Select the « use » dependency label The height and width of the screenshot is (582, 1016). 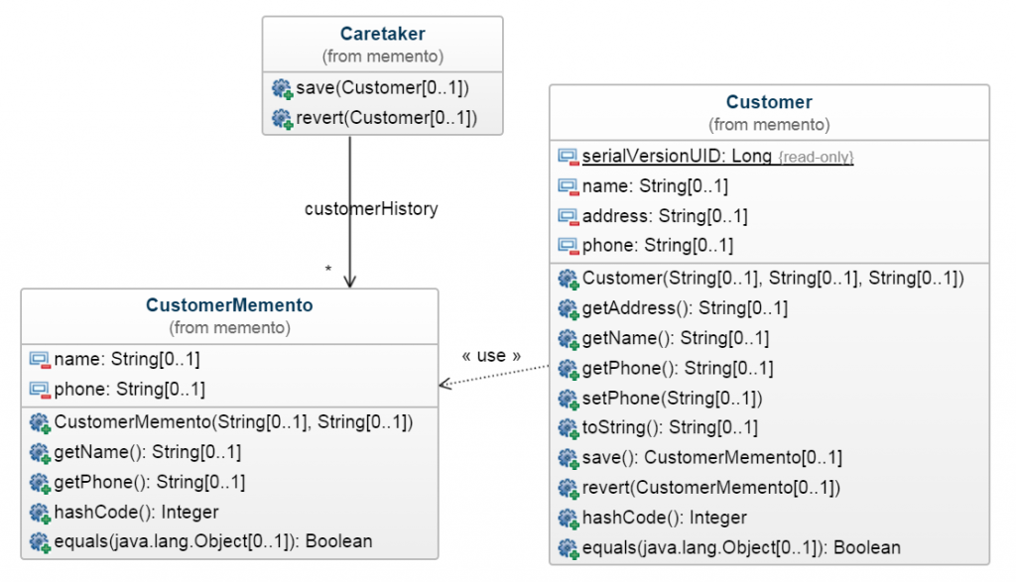click(491, 355)
